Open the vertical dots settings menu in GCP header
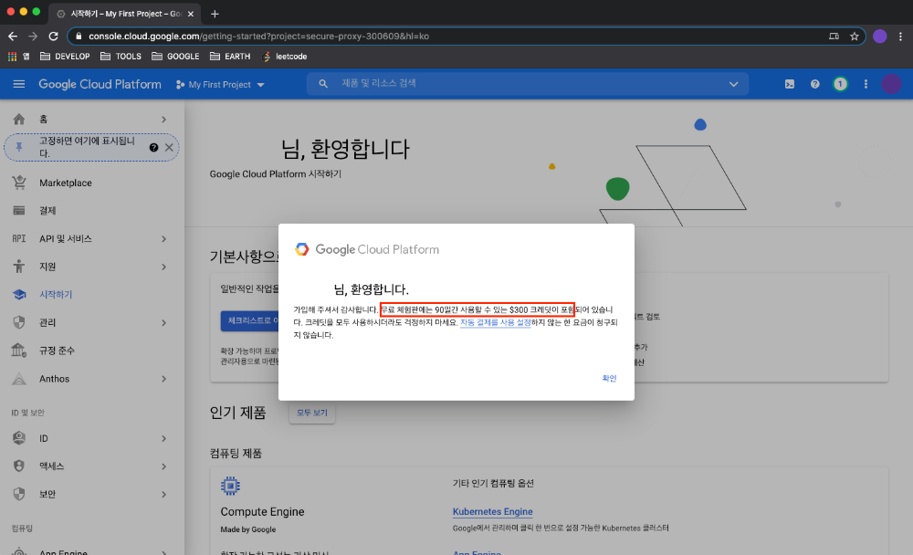Viewport: 913px width, 555px height. (866, 84)
